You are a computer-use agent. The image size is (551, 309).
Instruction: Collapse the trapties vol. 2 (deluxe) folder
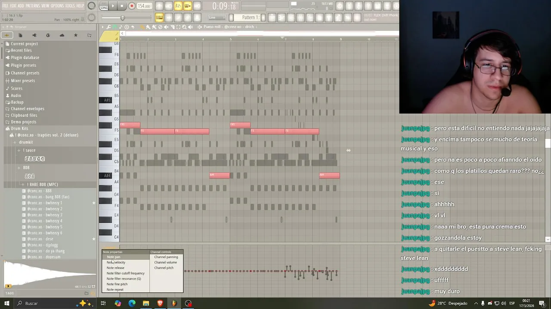[x=47, y=135]
